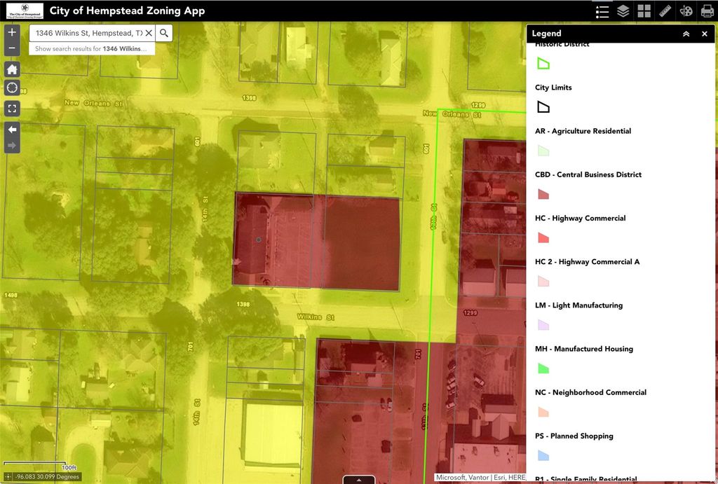Open the Layer List widget
Viewport: 718px width, 484px height.
coord(623,11)
